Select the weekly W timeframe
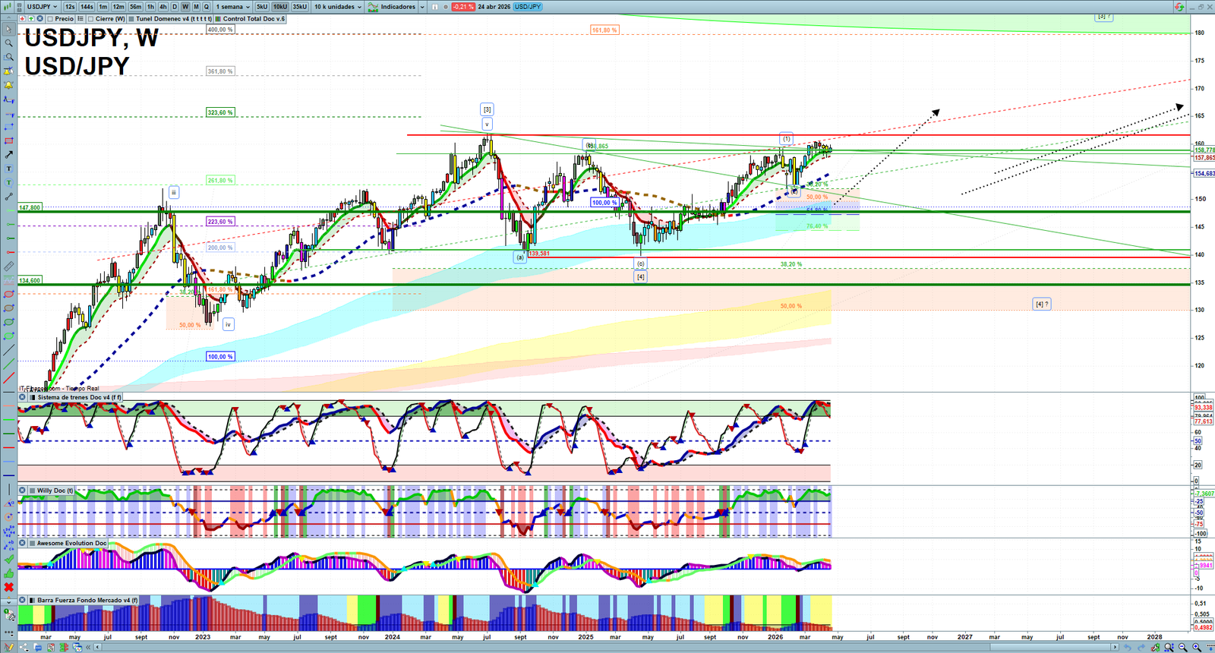The height and width of the screenshot is (653, 1215). click(x=185, y=7)
